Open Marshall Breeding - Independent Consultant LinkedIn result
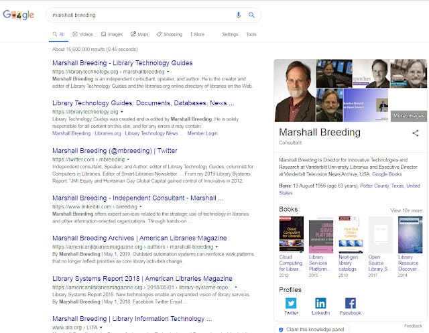Image resolution: width=429 pixels, height=333 pixels. coord(138,198)
